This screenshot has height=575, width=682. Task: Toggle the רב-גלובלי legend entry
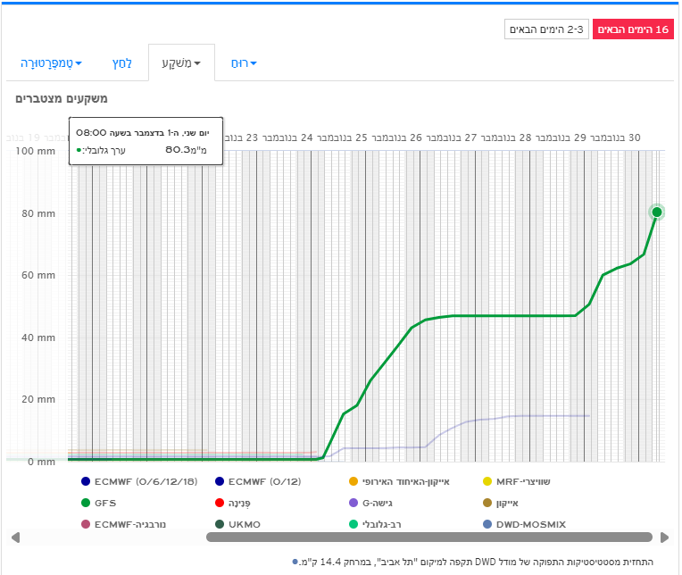(389, 524)
